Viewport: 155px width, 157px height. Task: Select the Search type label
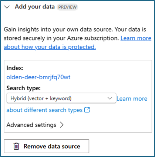23,88
